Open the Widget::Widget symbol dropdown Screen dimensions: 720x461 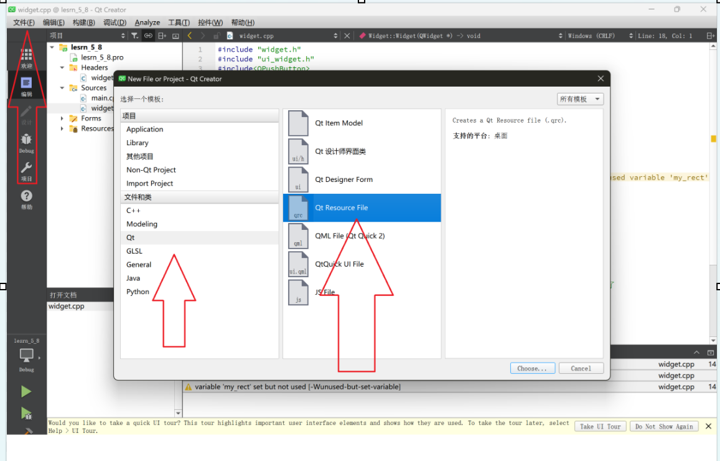pyautogui.click(x=461, y=36)
